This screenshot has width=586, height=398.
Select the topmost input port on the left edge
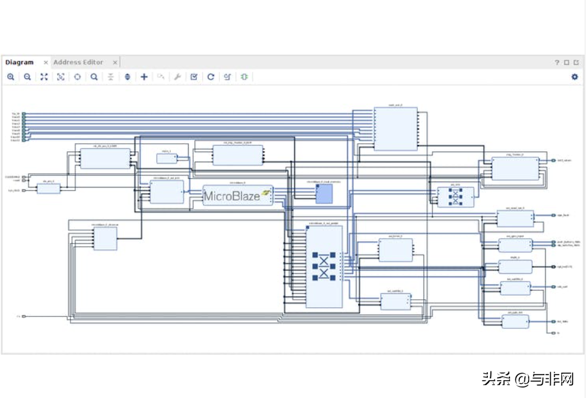coord(23,114)
